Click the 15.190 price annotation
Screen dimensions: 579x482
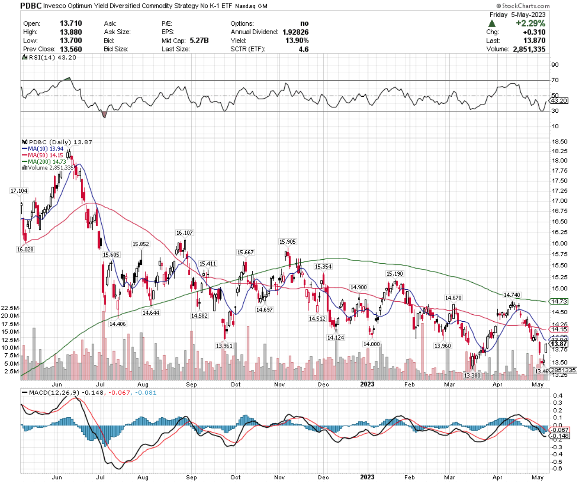[395, 274]
